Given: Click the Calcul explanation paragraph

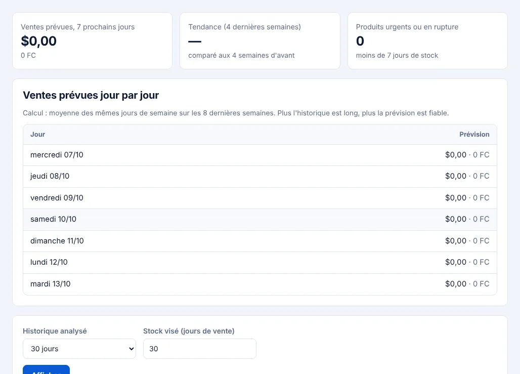Looking at the screenshot, I should coord(236,113).
